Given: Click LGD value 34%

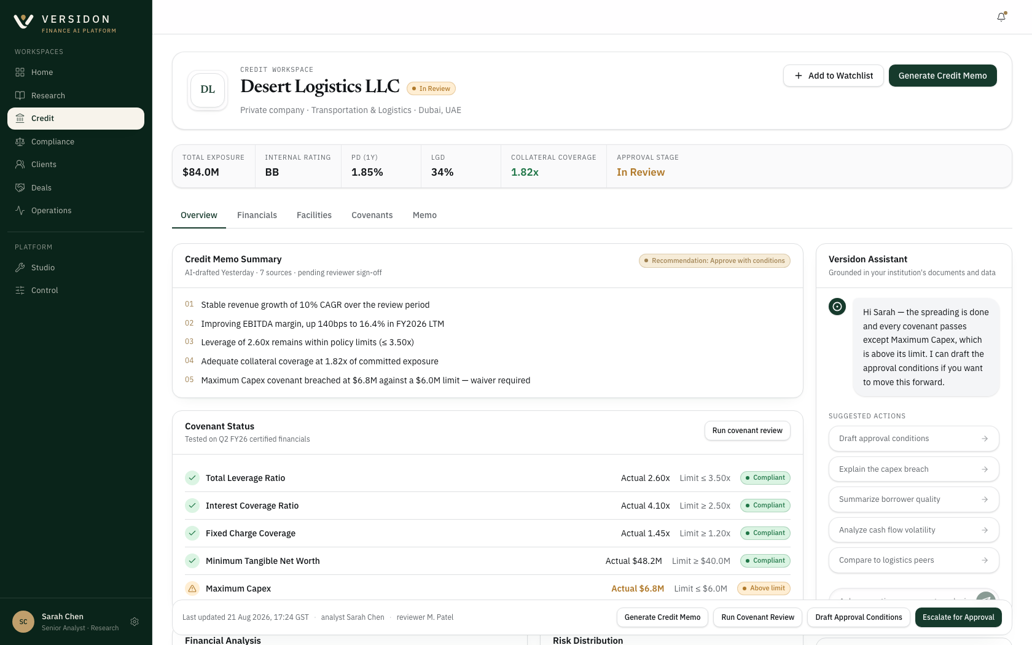Looking at the screenshot, I should 442,172.
